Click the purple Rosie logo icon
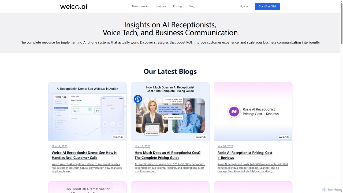This screenshot has height=193, width=343. point(234,112)
